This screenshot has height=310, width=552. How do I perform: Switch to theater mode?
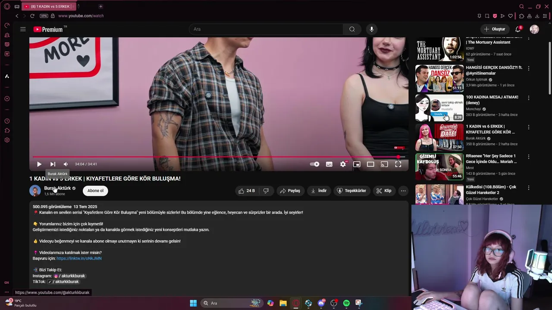click(x=370, y=164)
